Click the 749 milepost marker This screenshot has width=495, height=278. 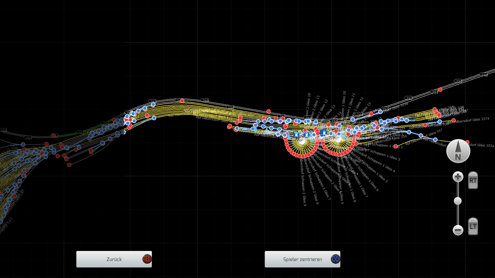(484, 75)
